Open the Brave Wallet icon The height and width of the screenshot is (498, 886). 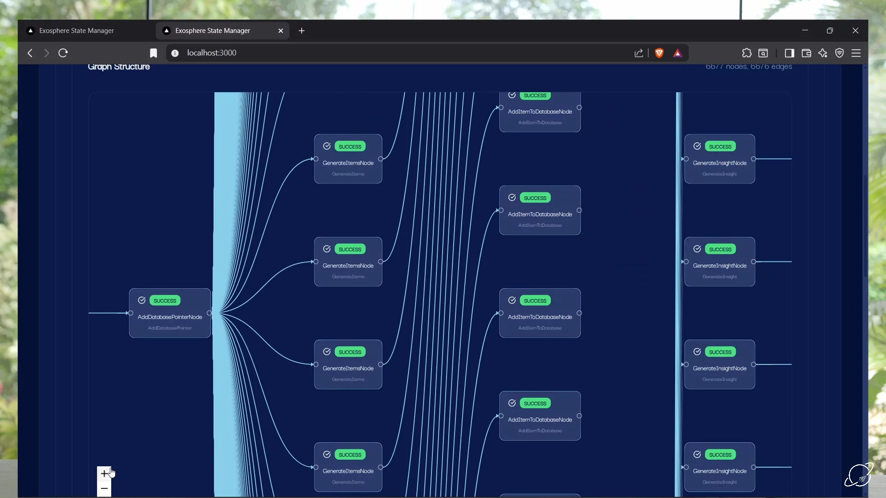pyautogui.click(x=806, y=53)
